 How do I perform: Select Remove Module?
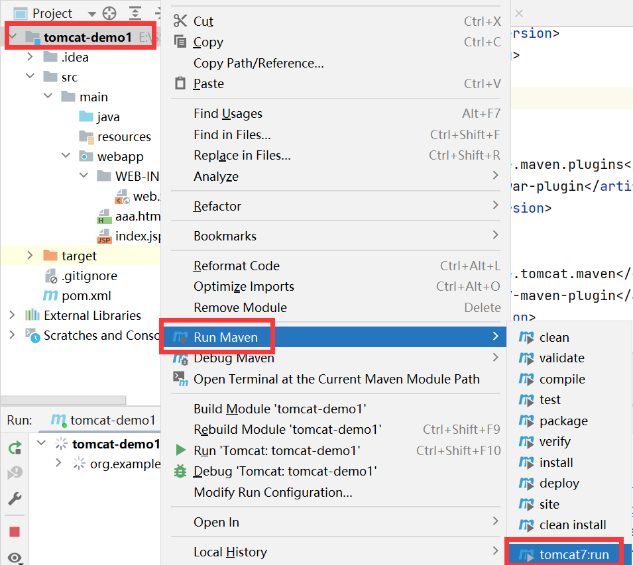336,307
